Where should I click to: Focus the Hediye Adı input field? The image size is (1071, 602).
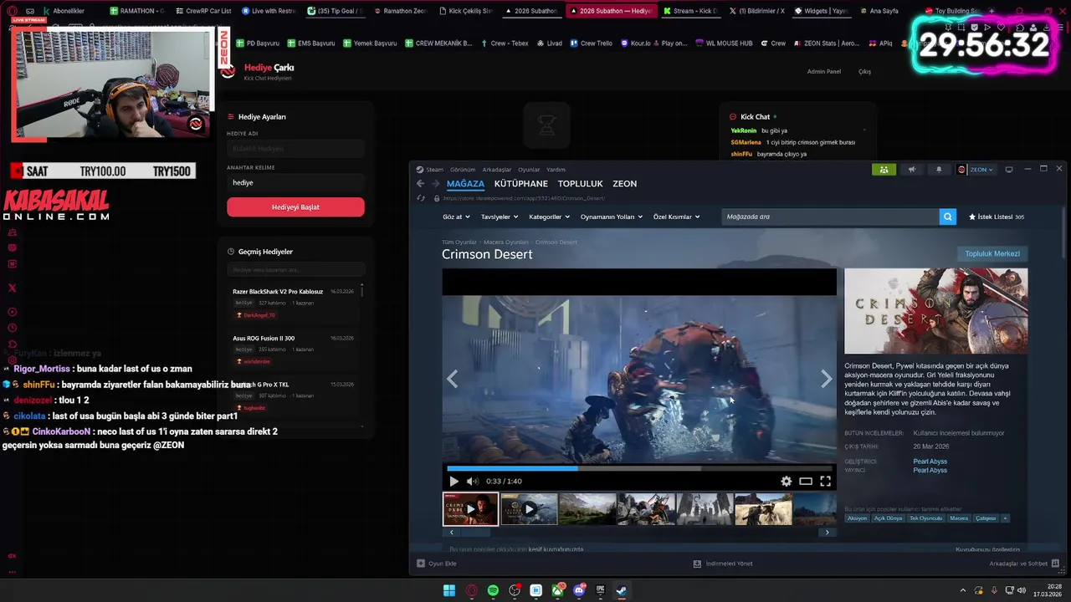(295, 149)
